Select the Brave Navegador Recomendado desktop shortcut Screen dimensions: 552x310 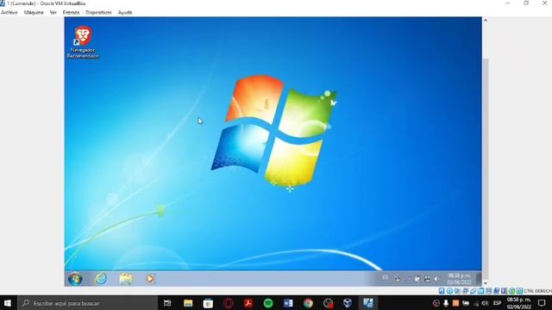point(83,42)
